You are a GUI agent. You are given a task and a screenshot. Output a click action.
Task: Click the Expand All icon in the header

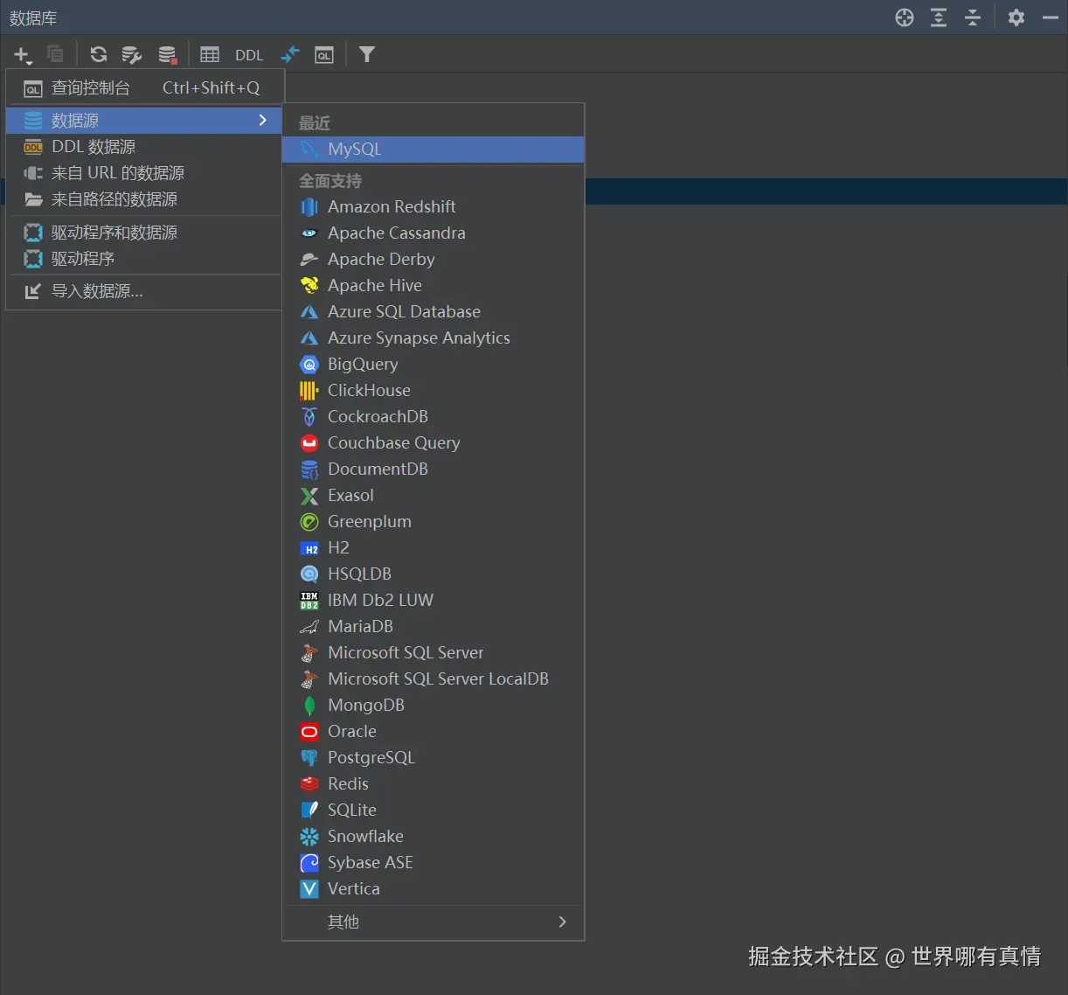point(939,17)
